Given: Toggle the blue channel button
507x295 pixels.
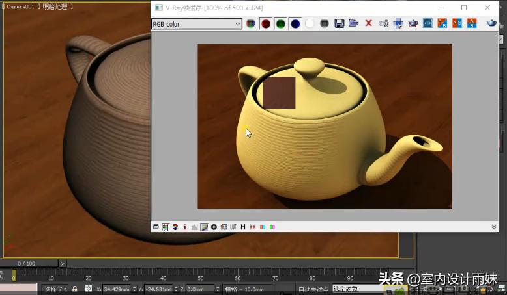Looking at the screenshot, I should (x=295, y=24).
